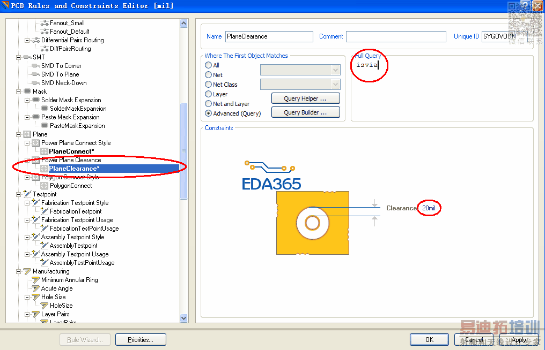The width and height of the screenshot is (545, 350).
Task: Select the PlaneClearance* rule
Action: tap(74, 169)
